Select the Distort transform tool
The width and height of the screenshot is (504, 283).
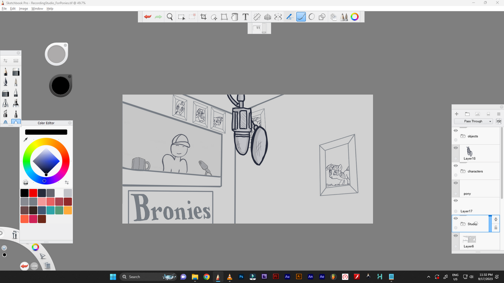point(224,17)
